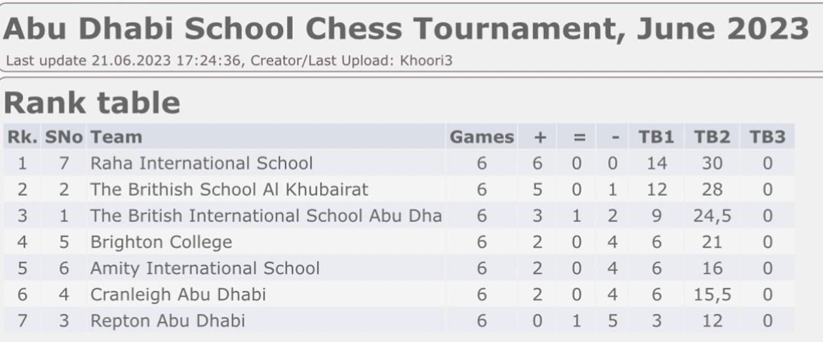Click the Rk. column header

pyautogui.click(x=22, y=137)
